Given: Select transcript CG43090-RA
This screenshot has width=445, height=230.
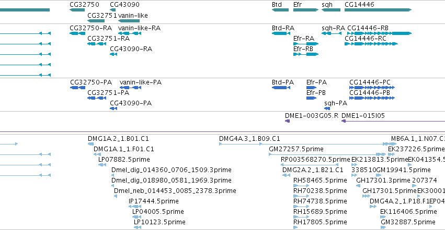Looking at the screenshot, I should [x=113, y=54].
